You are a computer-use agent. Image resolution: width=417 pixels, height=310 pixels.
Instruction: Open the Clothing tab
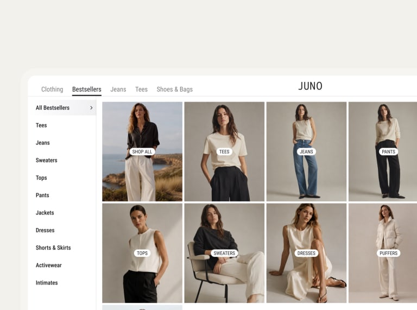pos(52,90)
